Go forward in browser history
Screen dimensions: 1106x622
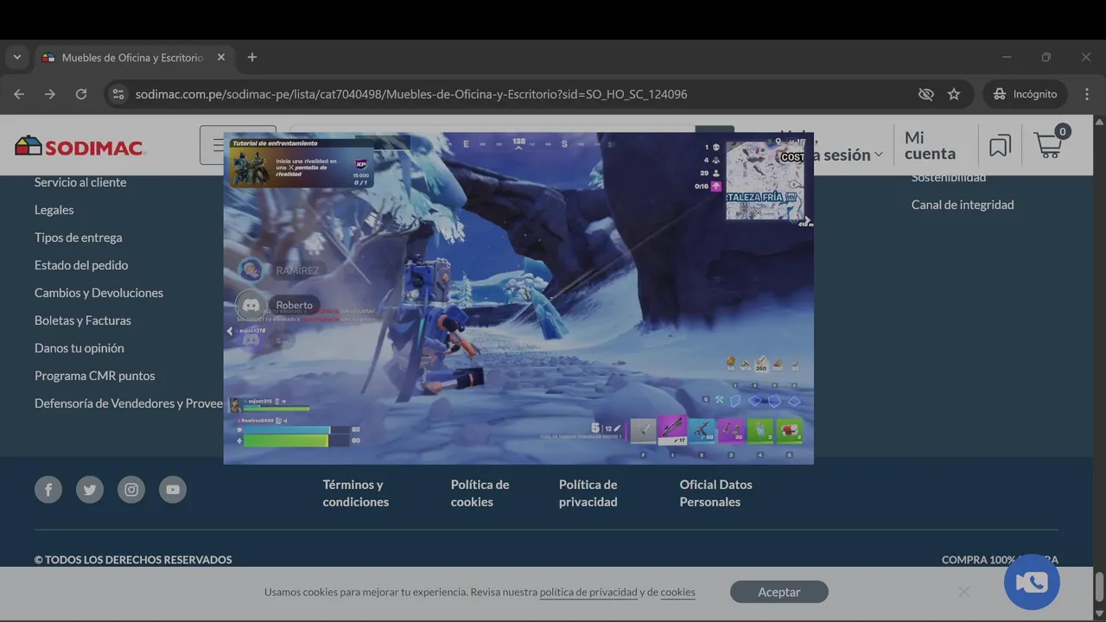[50, 94]
